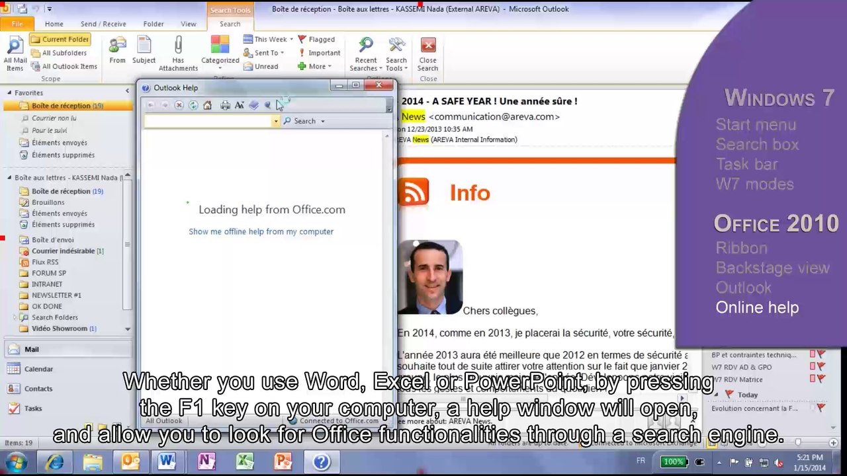The image size is (847, 476).
Task: Click the Help search input field
Action: (x=208, y=121)
